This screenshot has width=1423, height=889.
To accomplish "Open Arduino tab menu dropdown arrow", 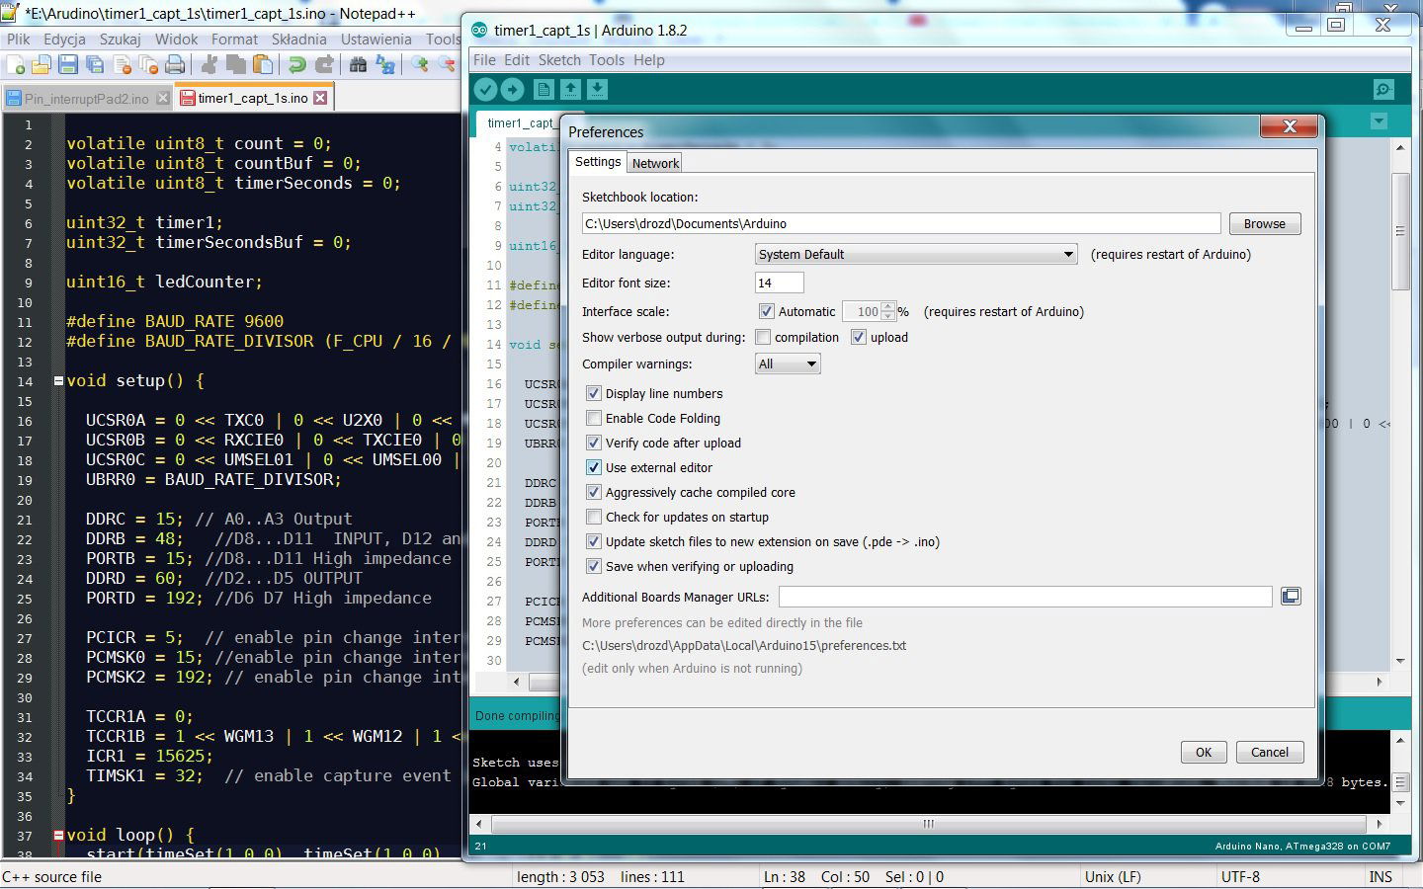I will click(1379, 121).
